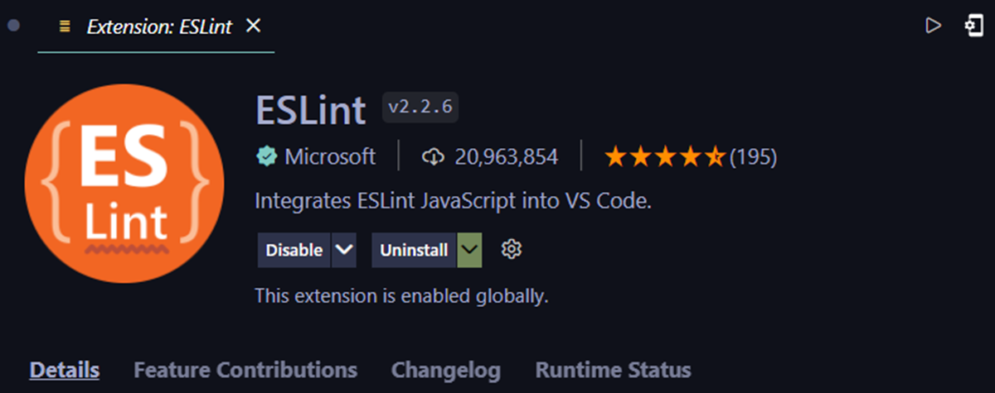Image resolution: width=995 pixels, height=393 pixels.
Task: Click the v2.2.6 version badge
Action: 420,108
